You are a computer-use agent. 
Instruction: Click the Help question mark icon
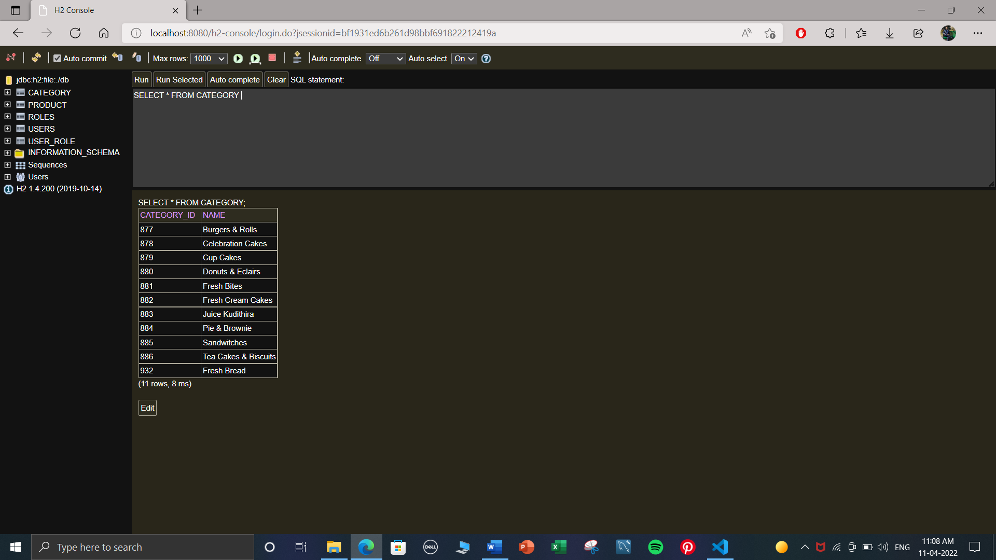coord(486,59)
